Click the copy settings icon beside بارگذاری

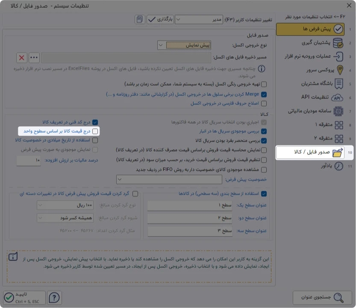[140, 19]
